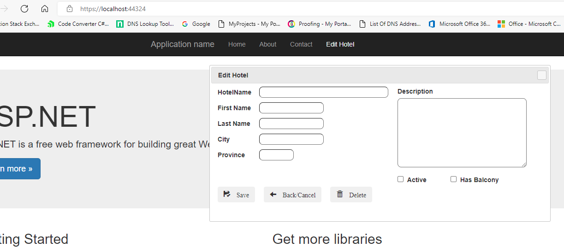Click the Last Name input field

tap(291, 124)
